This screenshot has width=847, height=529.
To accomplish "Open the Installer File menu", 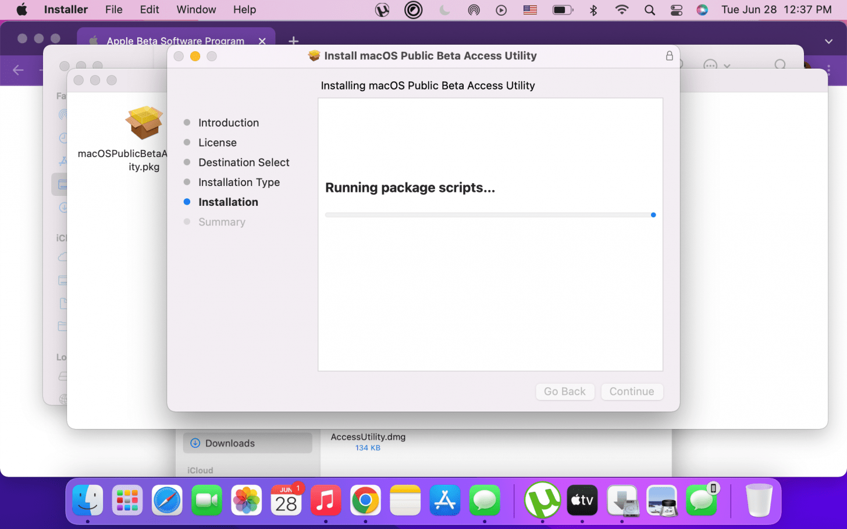I will tap(113, 10).
